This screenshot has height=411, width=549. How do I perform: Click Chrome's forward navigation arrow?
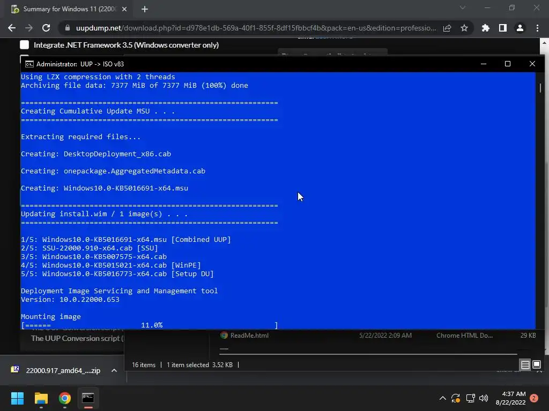pos(29,28)
